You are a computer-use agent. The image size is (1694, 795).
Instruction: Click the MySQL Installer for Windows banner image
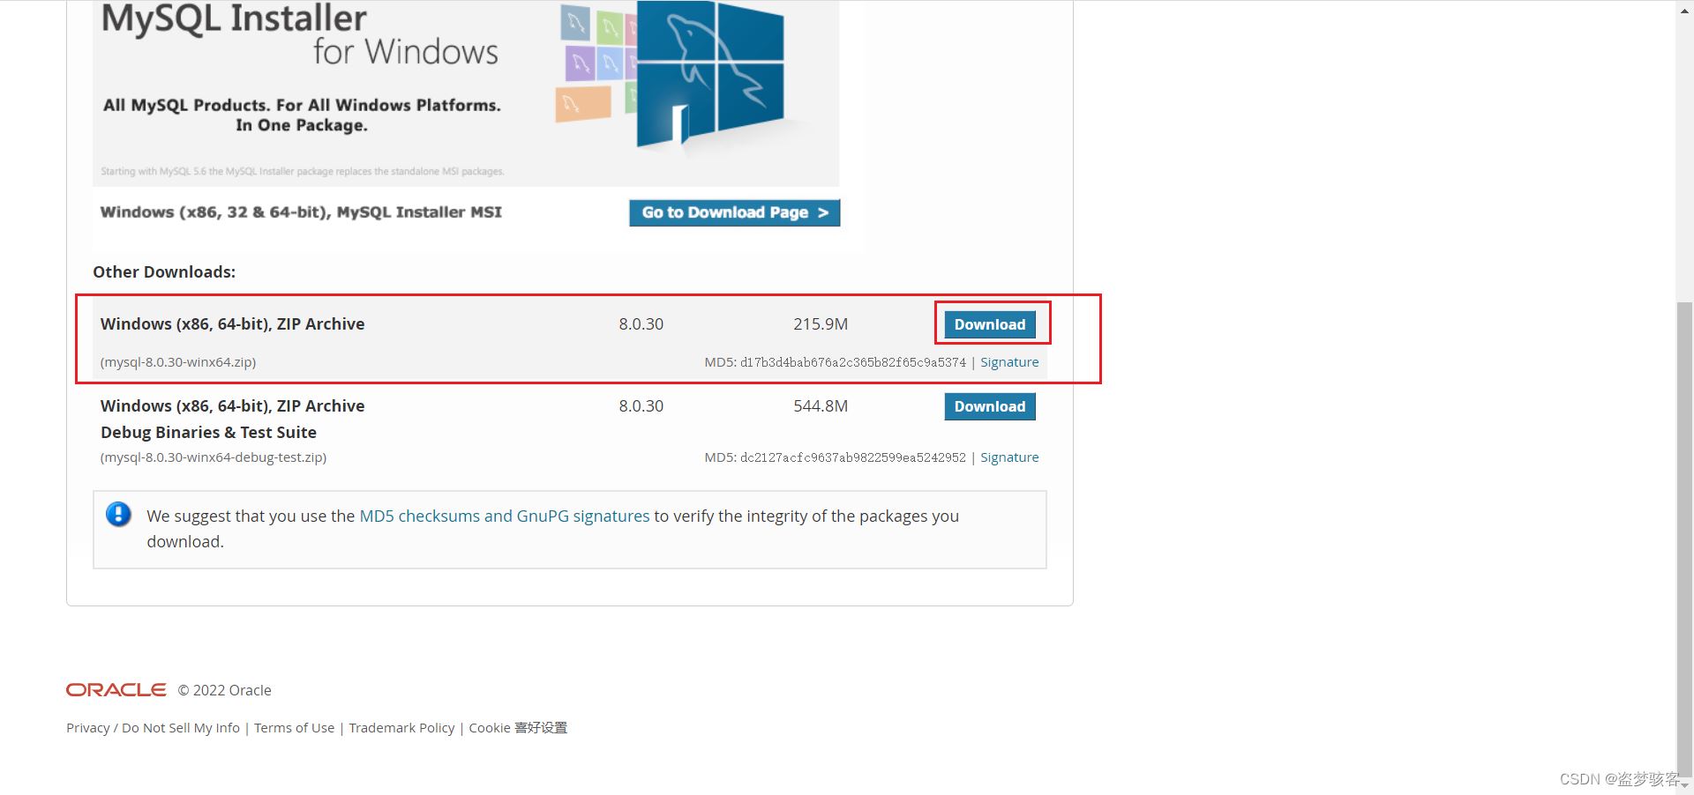(x=466, y=93)
